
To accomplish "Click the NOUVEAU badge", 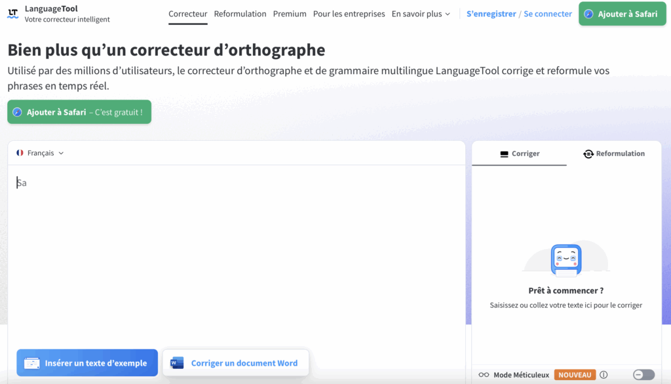I will 575,375.
